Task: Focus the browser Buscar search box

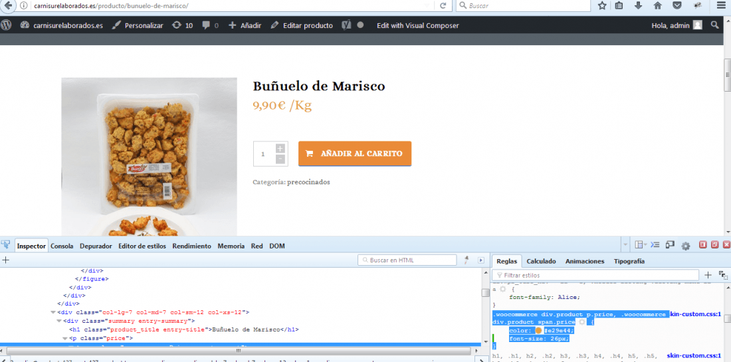Action: click(x=522, y=5)
